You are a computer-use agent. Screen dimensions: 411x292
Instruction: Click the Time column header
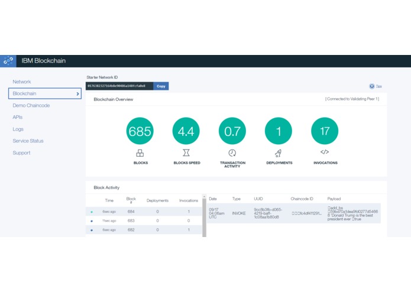pyautogui.click(x=109, y=200)
